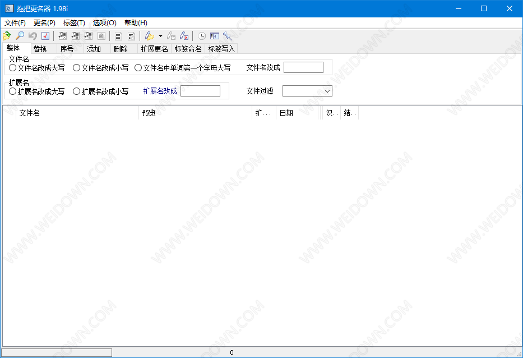Click the music note icon with diagonal arrow
Screen dimensions: 523x358
tap(75, 36)
